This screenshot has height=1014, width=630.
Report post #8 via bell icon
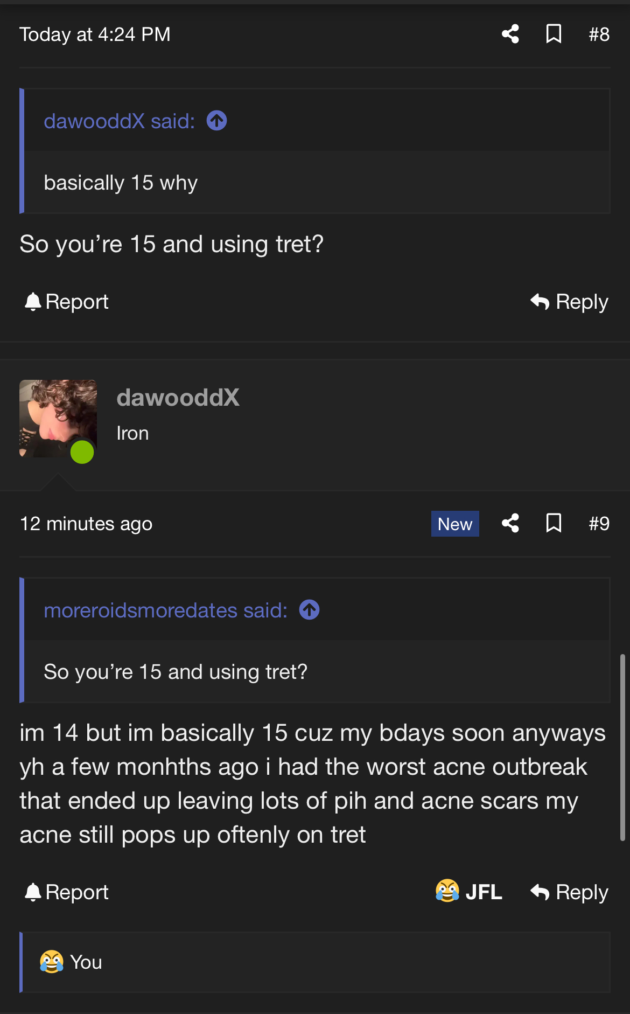click(x=33, y=302)
